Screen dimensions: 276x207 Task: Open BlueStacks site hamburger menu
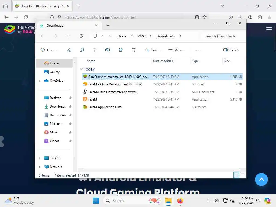click(269, 30)
